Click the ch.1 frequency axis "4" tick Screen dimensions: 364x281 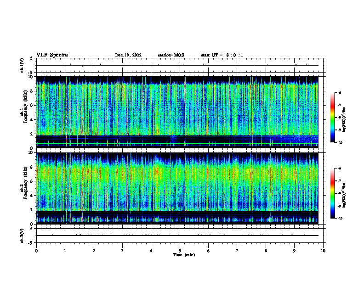point(32,120)
